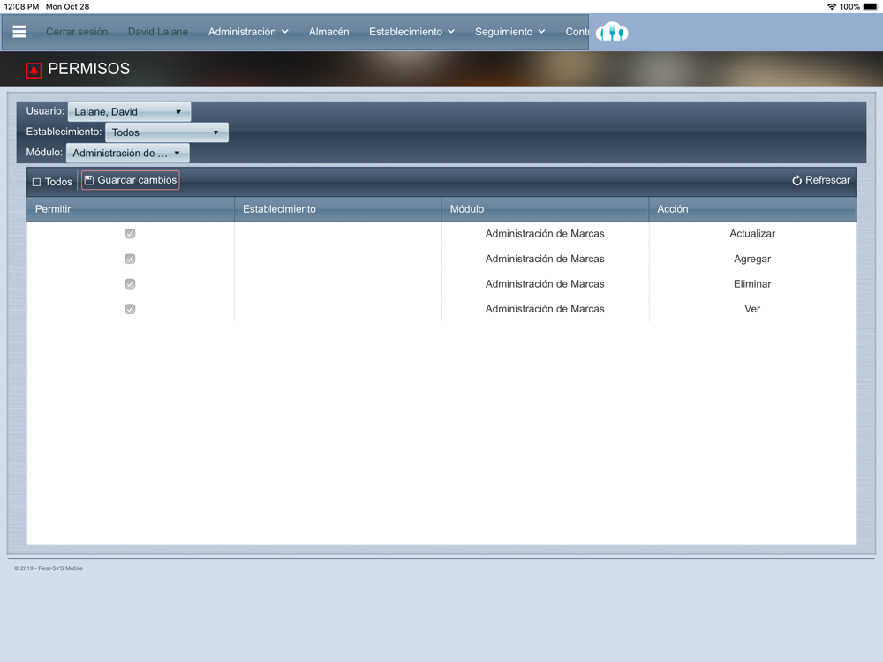Click the Refrescar button
The height and width of the screenshot is (662, 883).
click(x=821, y=180)
